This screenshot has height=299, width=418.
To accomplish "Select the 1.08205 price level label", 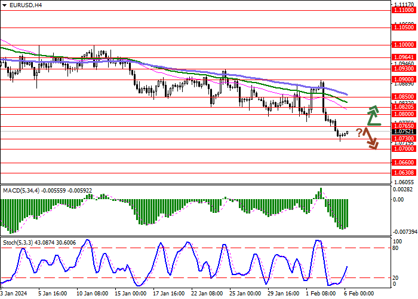I will (404, 107).
